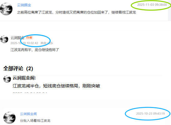Click the 来自山东 location label
The height and width of the screenshot is (125, 171).
(x=47, y=43)
